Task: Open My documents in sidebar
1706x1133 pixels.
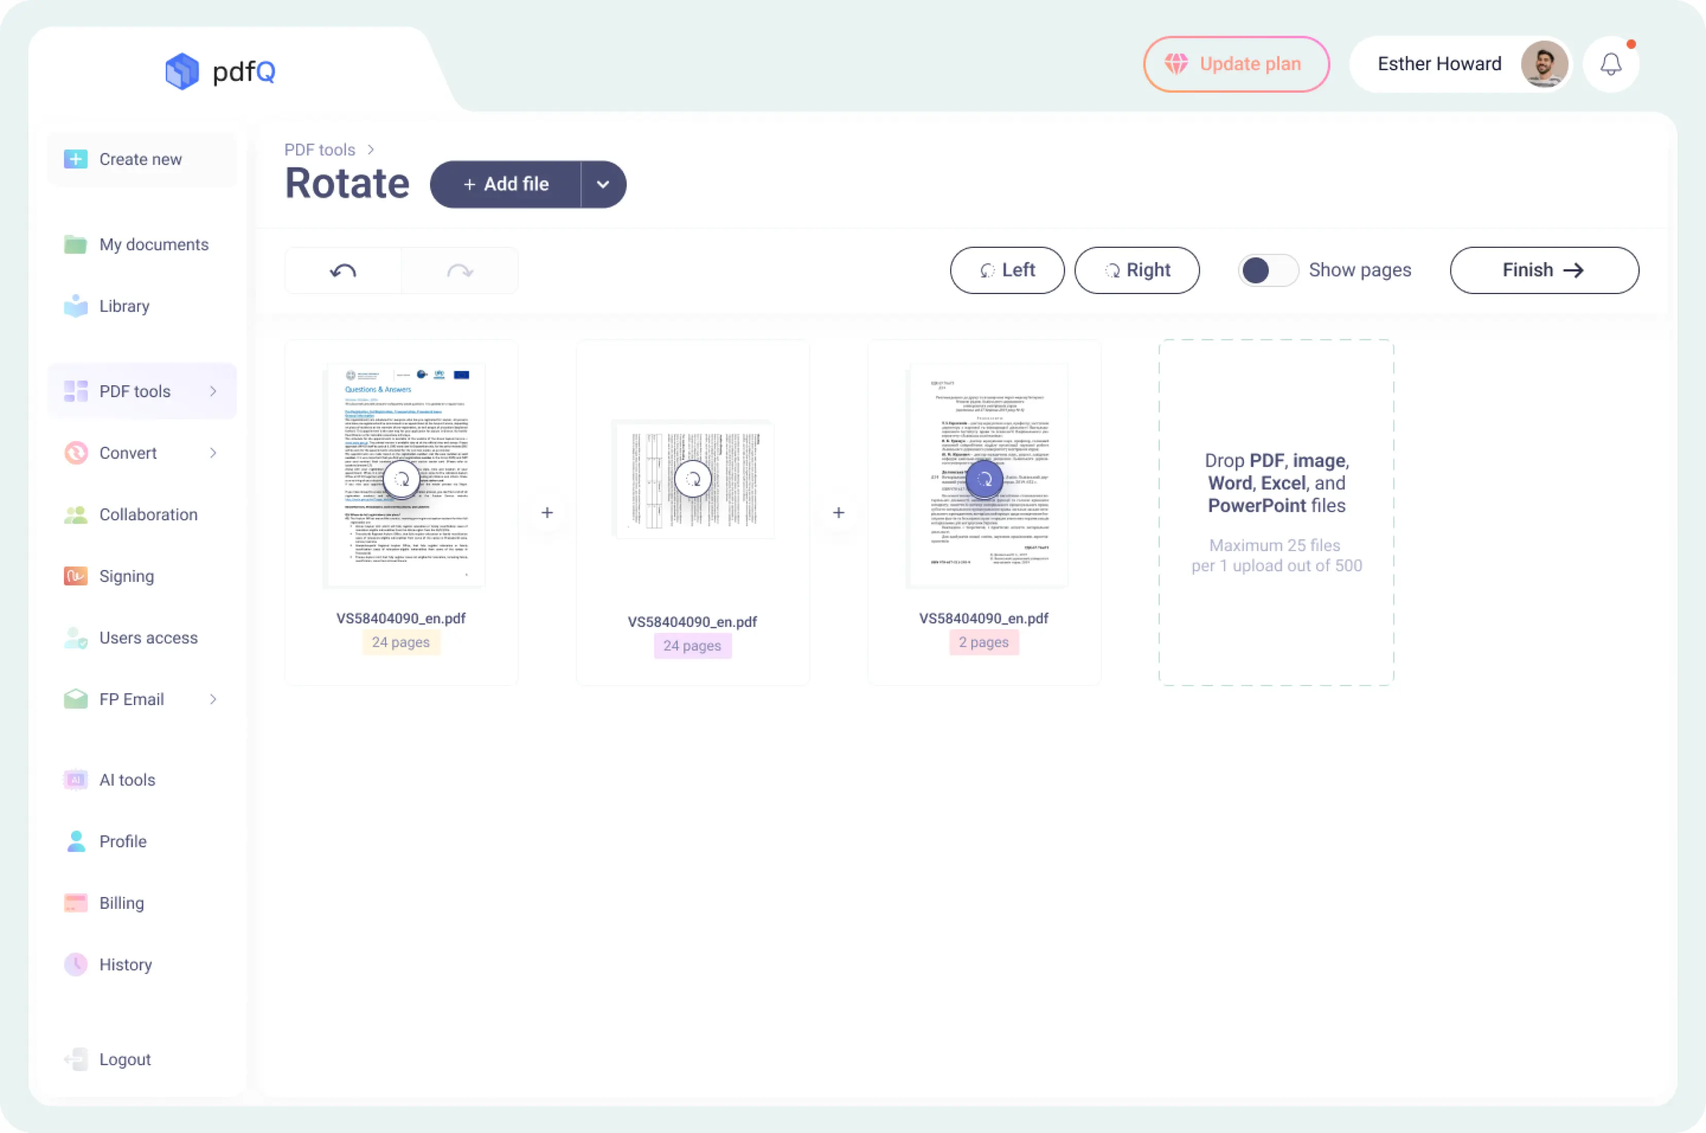Action: 153,245
